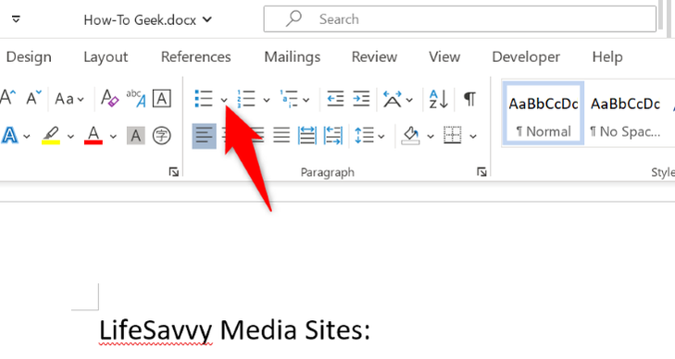Open Customize Quick Access Toolbar menu
This screenshot has width=675, height=359.
[16, 19]
